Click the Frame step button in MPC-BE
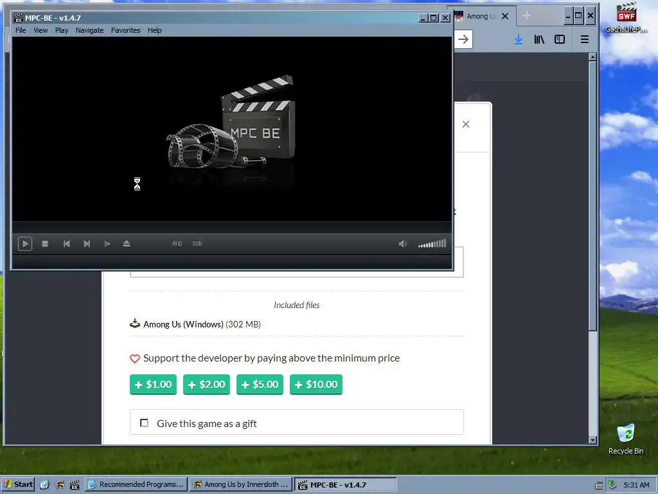This screenshot has height=494, width=658. 107,244
